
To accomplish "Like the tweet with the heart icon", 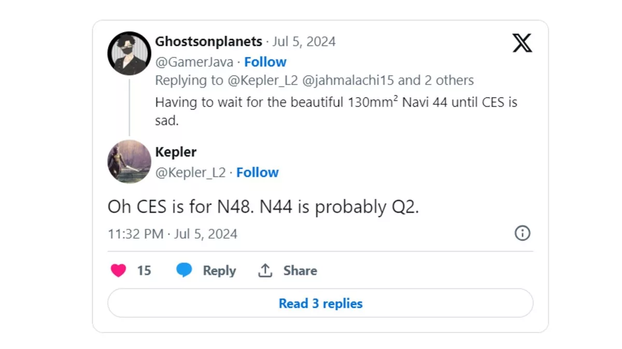I will click(x=119, y=270).
